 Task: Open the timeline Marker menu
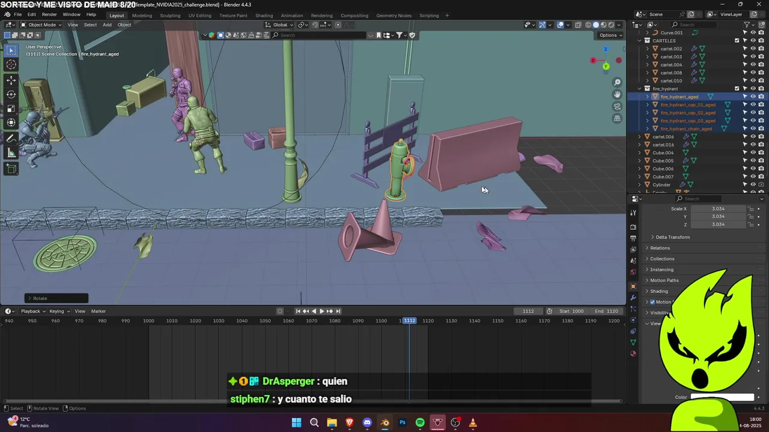tap(99, 311)
